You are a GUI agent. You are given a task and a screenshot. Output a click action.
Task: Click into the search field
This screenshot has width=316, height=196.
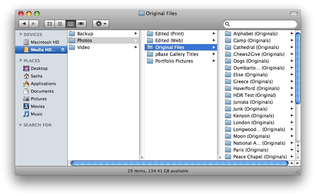(260, 24)
